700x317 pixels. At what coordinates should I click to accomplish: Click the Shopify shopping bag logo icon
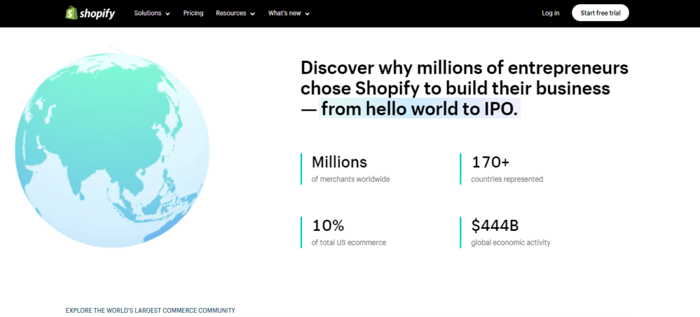[70, 13]
